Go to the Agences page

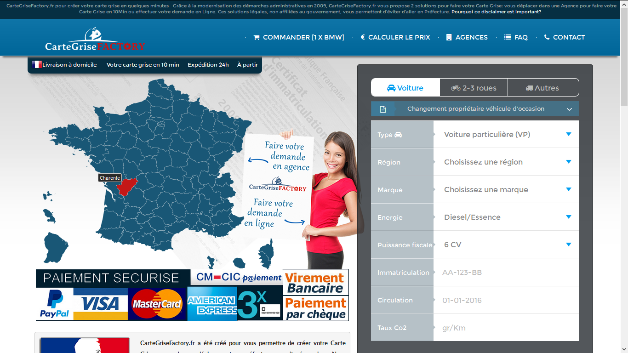point(467,37)
